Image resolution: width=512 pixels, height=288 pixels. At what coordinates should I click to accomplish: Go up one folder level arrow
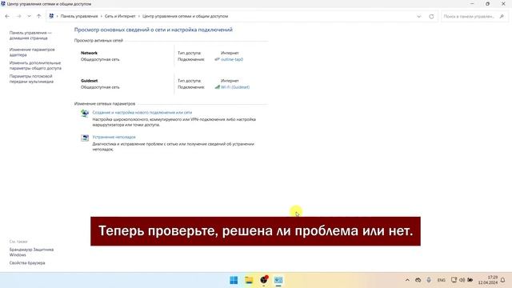click(39, 16)
